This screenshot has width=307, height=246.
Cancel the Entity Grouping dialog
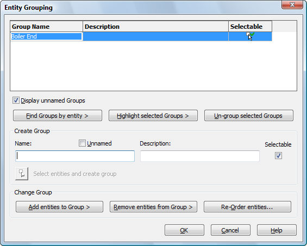(230, 230)
